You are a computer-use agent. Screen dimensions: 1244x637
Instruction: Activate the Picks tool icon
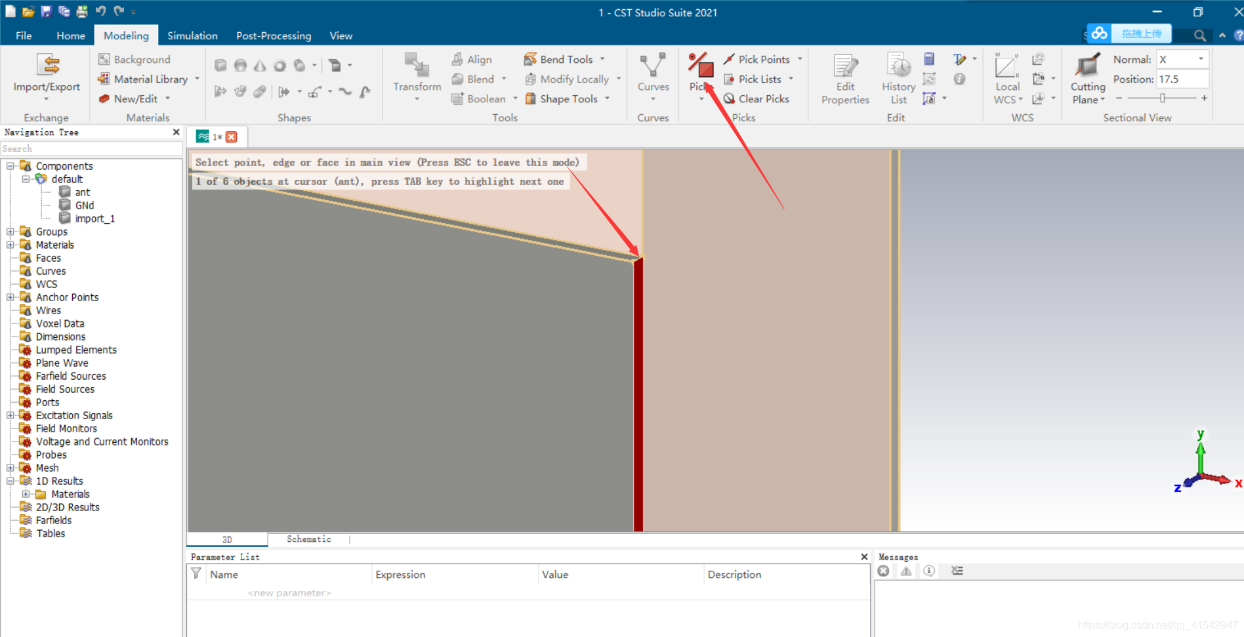click(701, 66)
